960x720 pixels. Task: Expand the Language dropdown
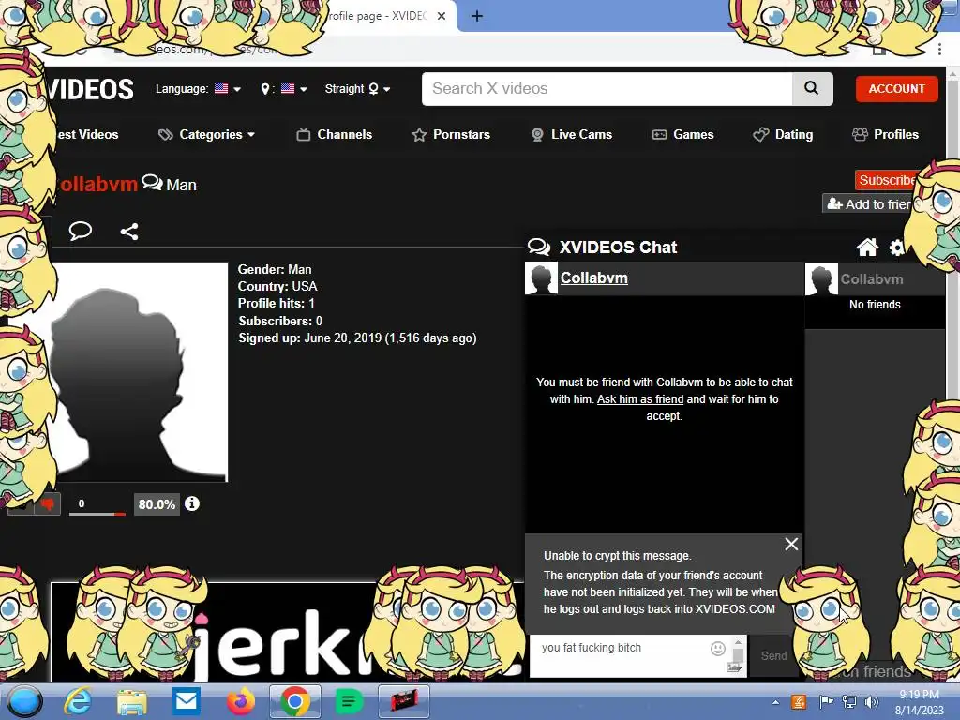pyautogui.click(x=198, y=89)
